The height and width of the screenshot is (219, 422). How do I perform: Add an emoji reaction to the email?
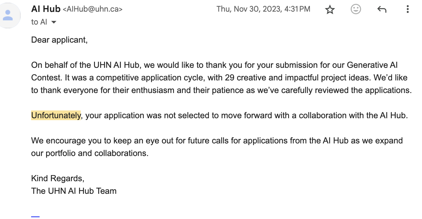tap(356, 9)
